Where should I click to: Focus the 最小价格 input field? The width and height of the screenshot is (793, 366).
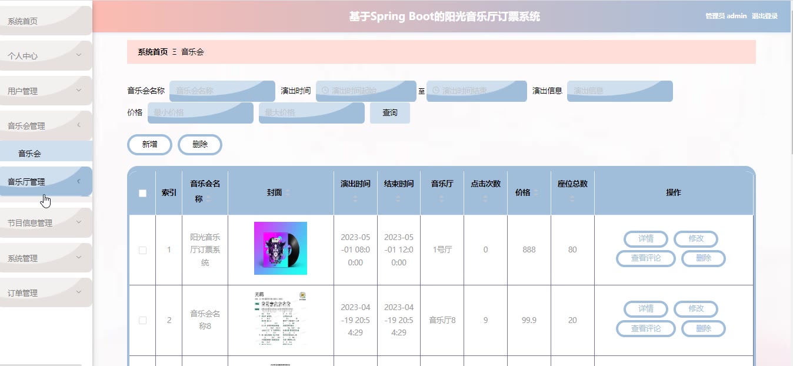click(x=201, y=113)
